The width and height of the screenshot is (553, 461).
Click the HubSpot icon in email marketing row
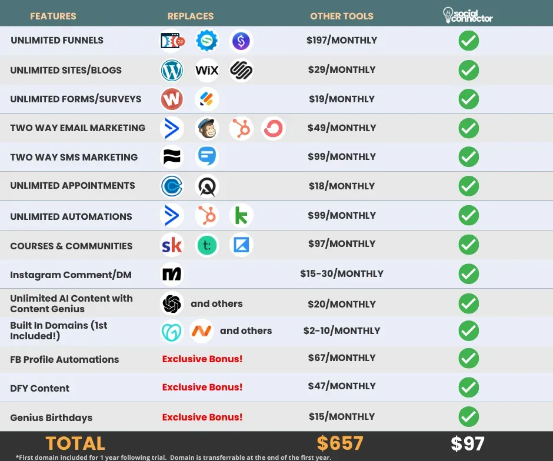point(241,128)
